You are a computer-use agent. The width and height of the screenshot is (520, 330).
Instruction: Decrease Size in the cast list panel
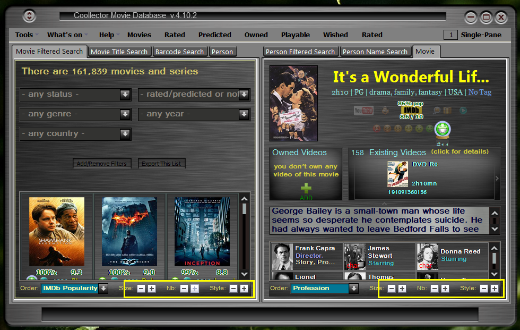(x=392, y=289)
